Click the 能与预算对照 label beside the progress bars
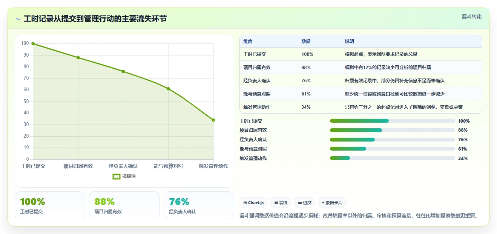This screenshot has height=234, width=497. (x=253, y=149)
